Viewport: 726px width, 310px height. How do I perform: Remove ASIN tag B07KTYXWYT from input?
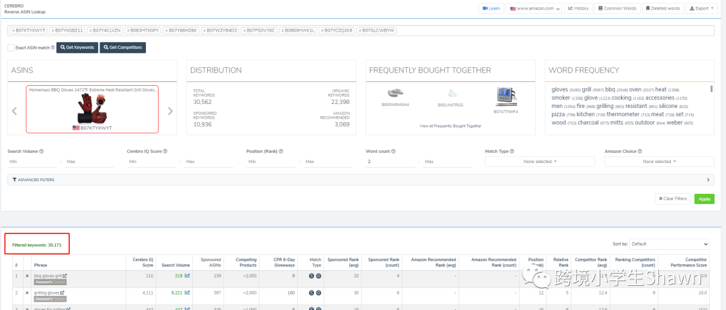pyautogui.click(x=15, y=31)
